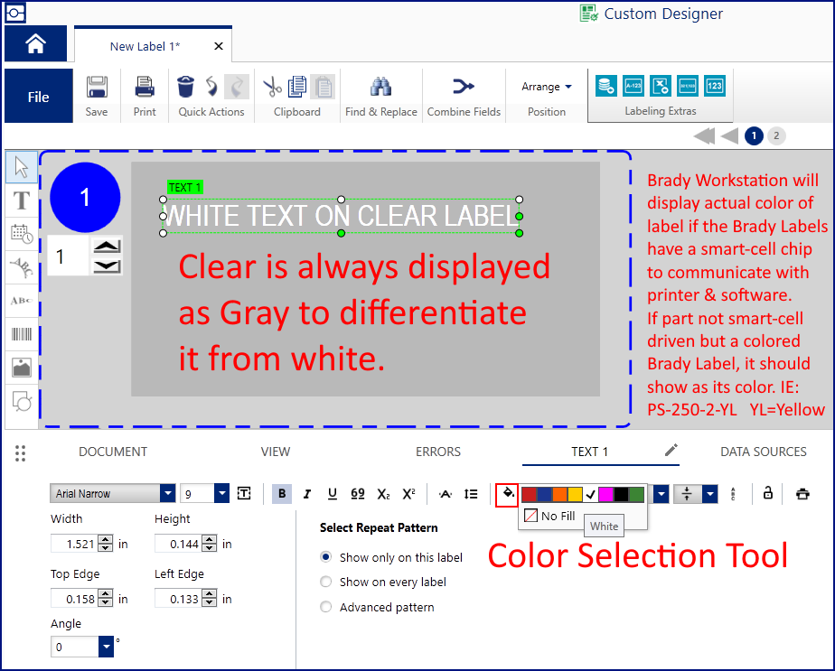
Task: Select the curved ABC arc text tool
Action: (x=22, y=267)
